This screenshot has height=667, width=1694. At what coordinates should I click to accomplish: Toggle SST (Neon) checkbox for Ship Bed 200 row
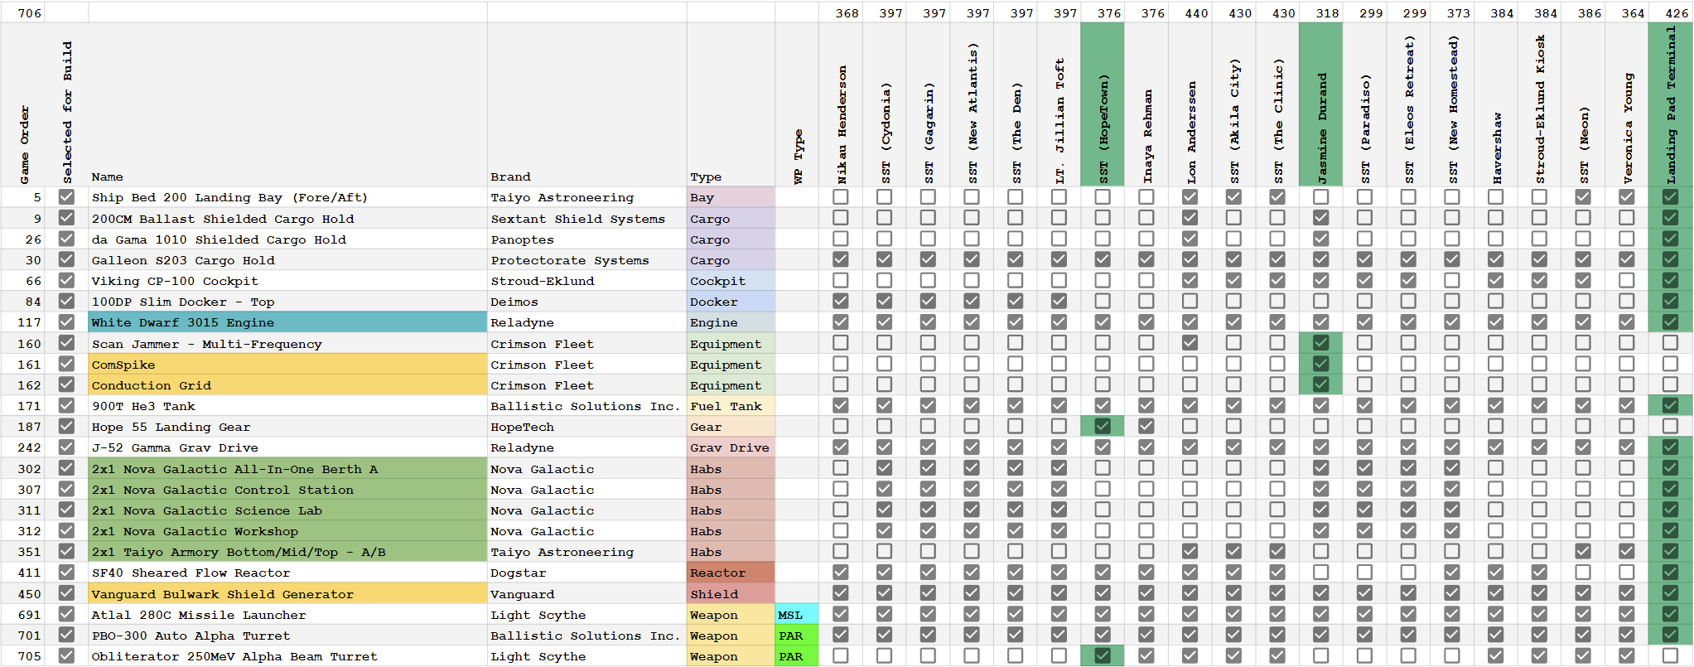pyautogui.click(x=1583, y=197)
